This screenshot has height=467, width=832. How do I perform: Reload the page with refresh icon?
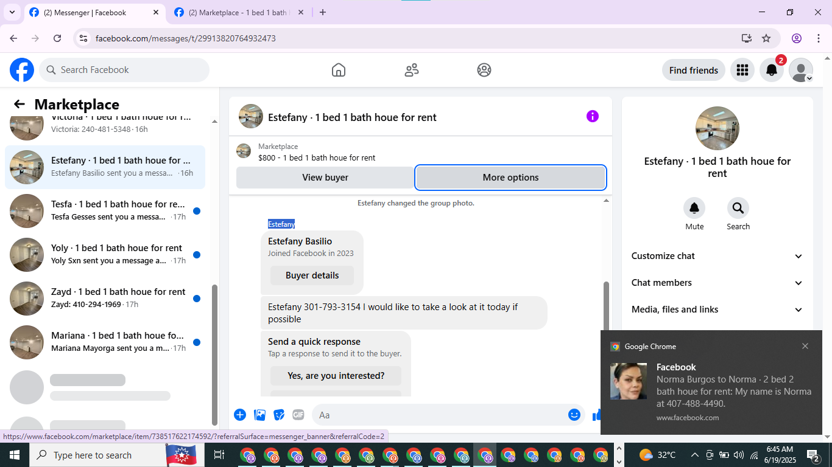click(x=57, y=38)
